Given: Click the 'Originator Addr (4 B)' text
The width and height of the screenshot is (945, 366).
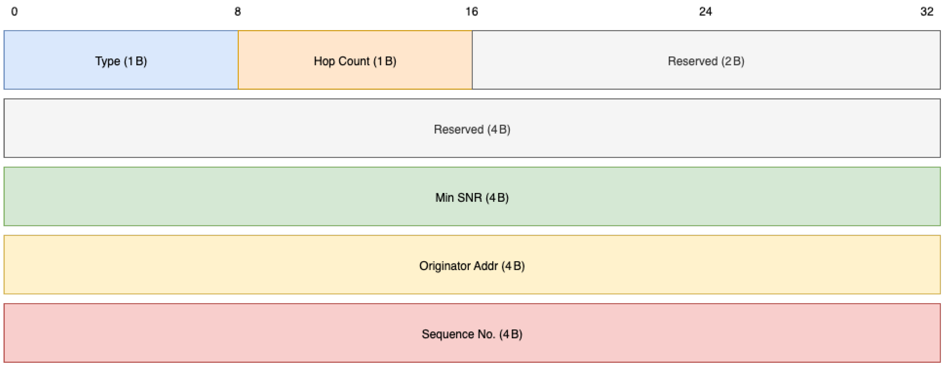Looking at the screenshot, I should 472,266.
